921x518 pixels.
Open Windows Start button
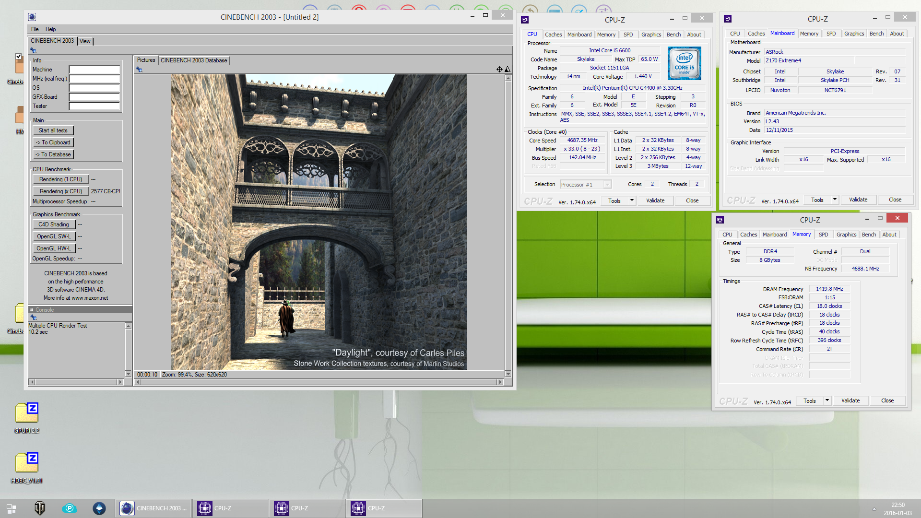point(11,508)
